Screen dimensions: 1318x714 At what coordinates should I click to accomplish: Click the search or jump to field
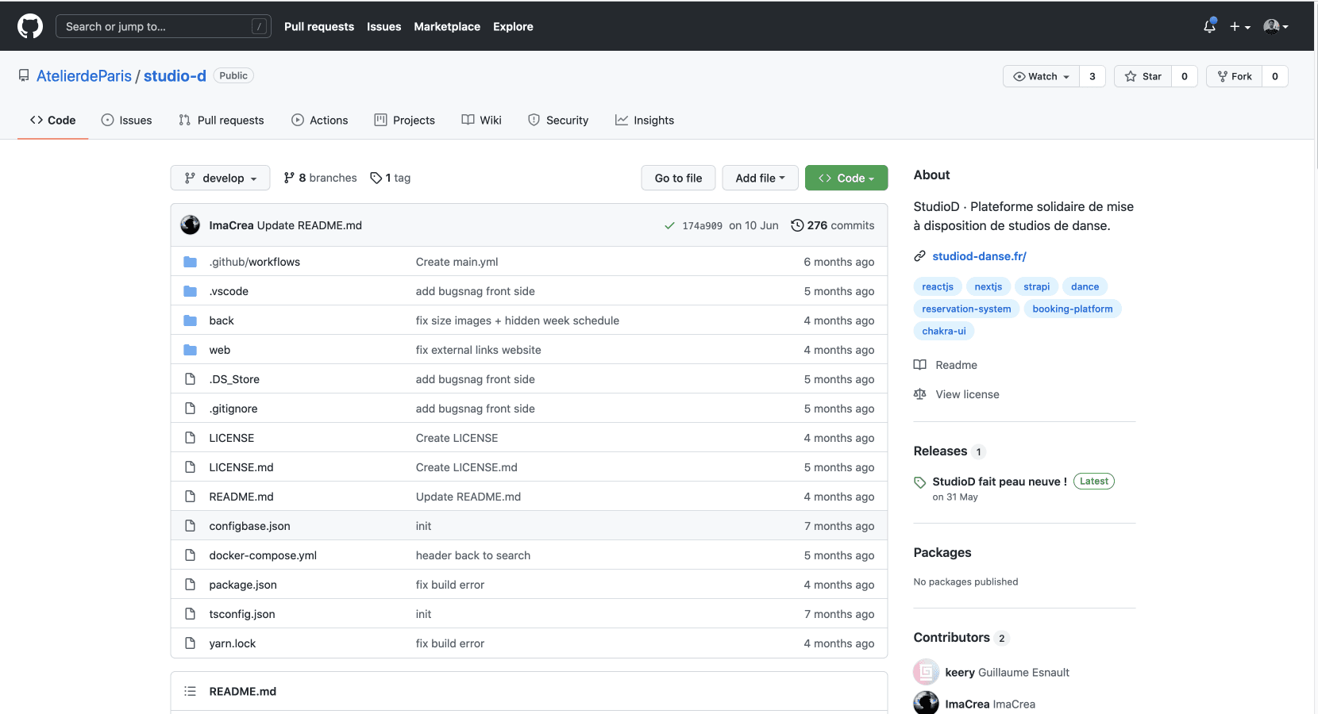pos(163,26)
